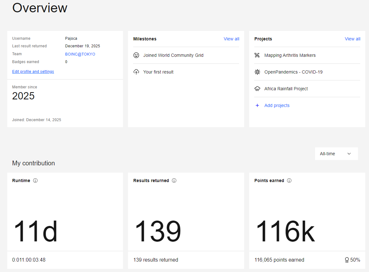
Task: Open the Your first result milestone
Action: point(158,72)
